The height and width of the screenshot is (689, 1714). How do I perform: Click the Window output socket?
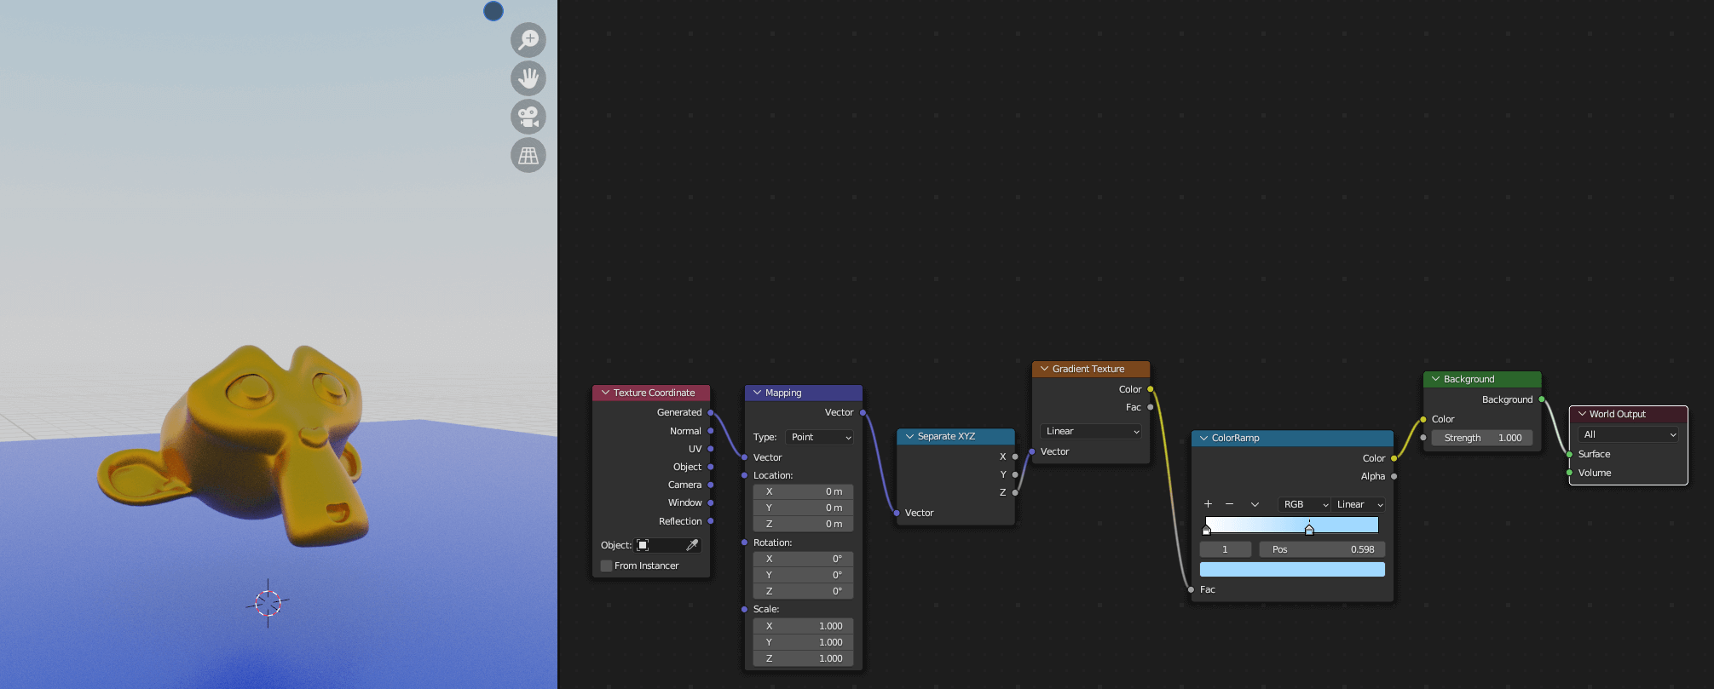[x=711, y=502]
